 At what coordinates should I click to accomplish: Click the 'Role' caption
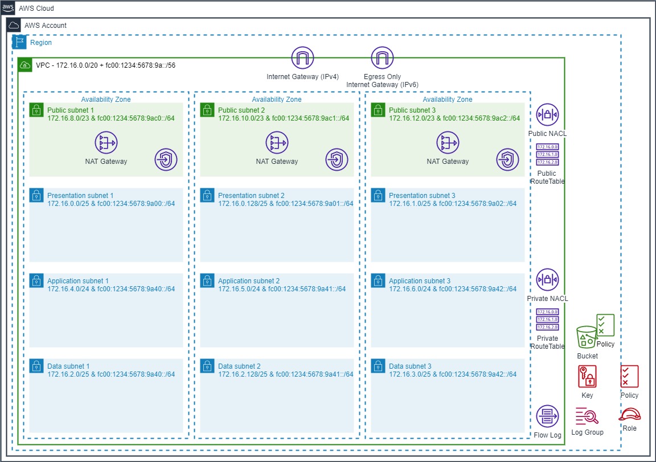click(x=629, y=428)
